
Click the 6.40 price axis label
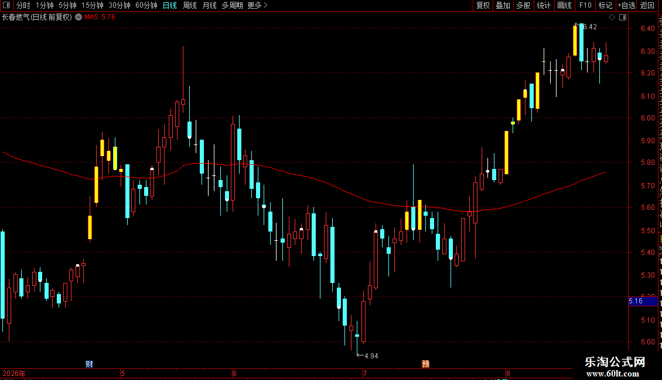[647, 29]
